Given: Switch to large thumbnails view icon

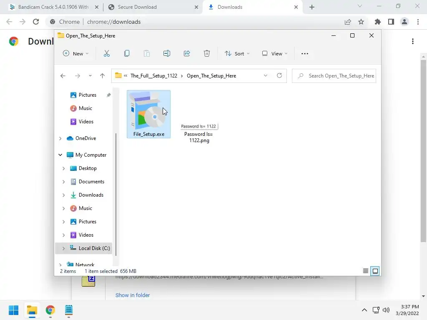Looking at the screenshot, I should 375,271.
